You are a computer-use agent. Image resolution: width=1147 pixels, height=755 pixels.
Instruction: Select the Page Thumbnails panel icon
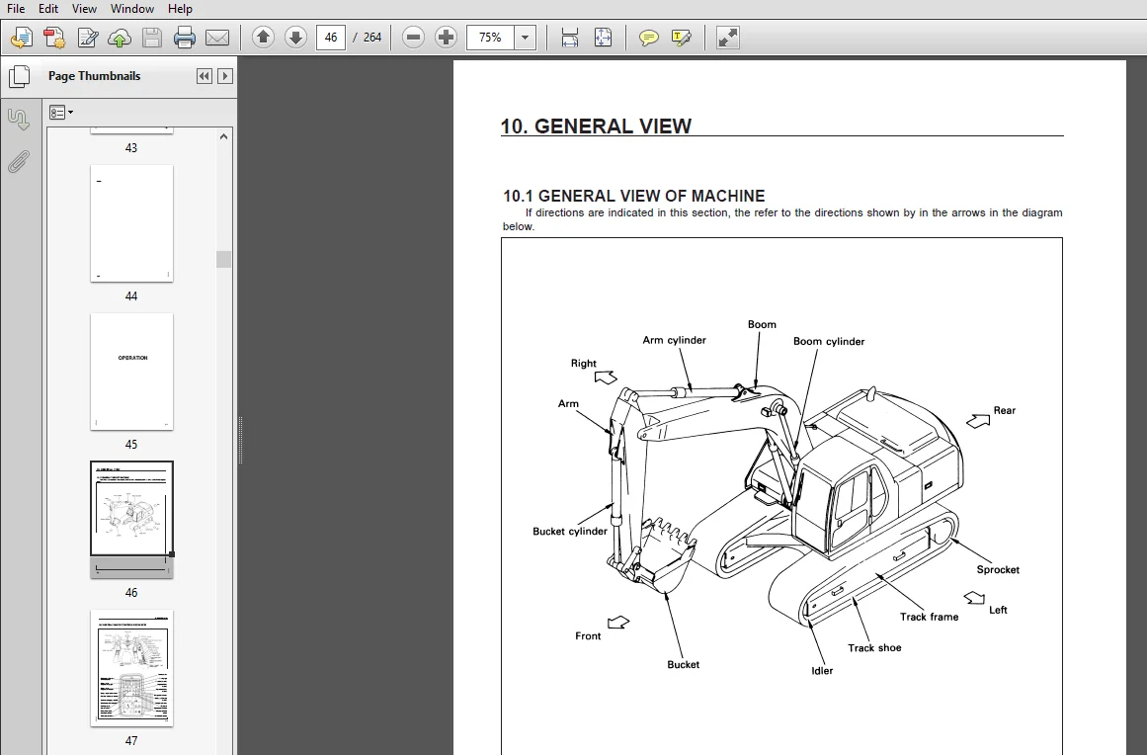[x=19, y=76]
